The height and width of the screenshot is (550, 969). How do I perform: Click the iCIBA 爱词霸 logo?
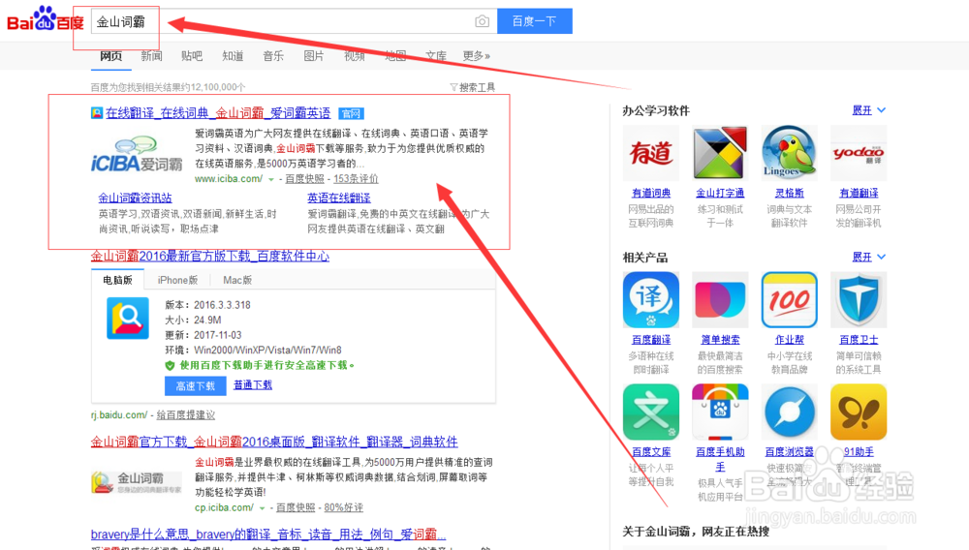coord(137,155)
